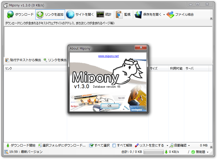
Task: Maximize the Mipony main window
Action: point(198,4)
